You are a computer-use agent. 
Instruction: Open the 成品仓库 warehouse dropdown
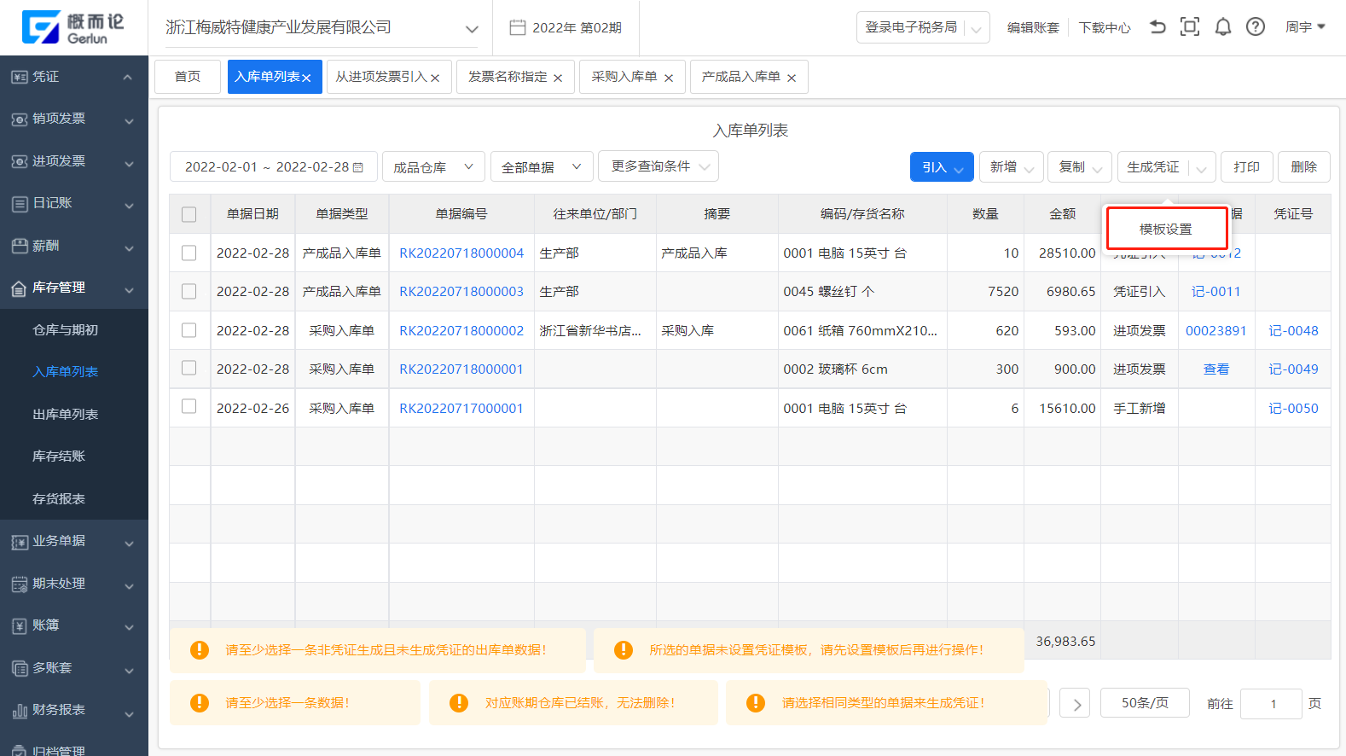433,166
